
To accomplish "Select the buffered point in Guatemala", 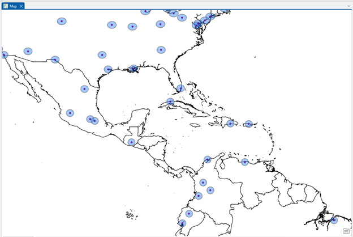I will tap(131, 142).
